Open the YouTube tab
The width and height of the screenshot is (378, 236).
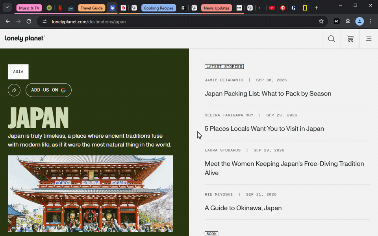click(x=272, y=8)
